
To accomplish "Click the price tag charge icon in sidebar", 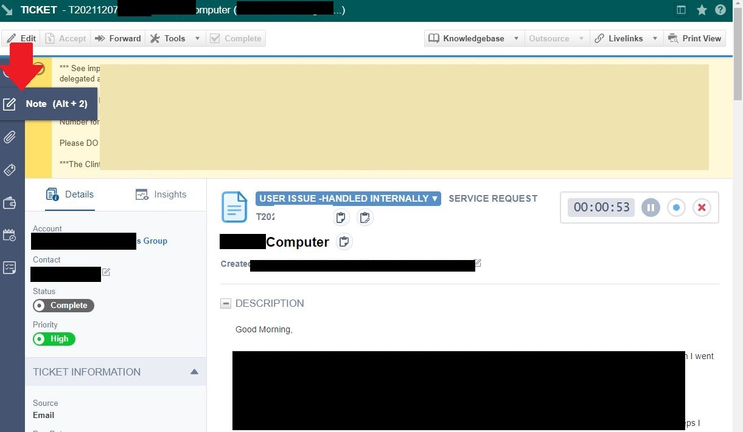I will (10, 170).
